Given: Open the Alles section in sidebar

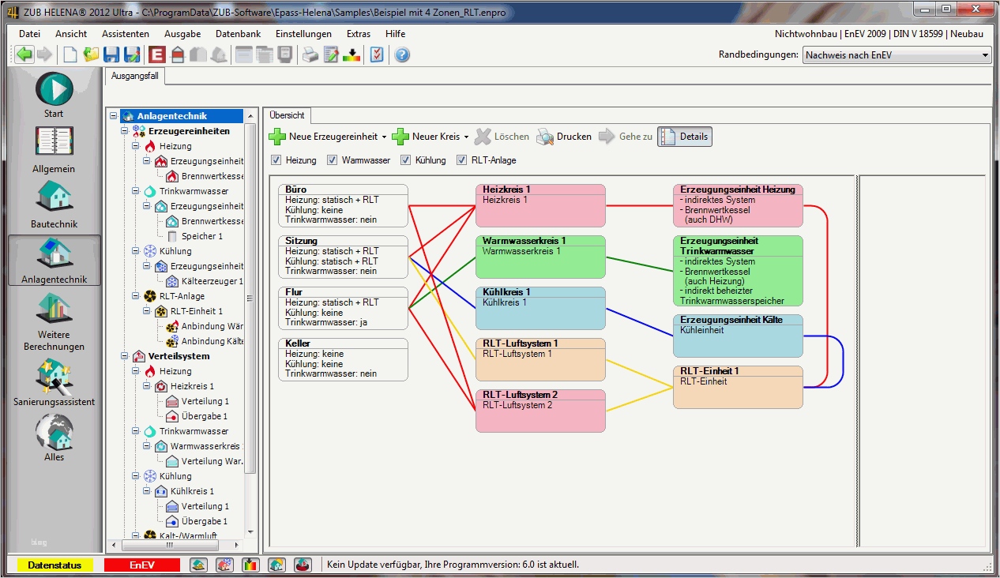Looking at the screenshot, I should (x=54, y=438).
